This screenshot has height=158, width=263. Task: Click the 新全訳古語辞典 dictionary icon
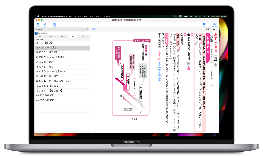pos(36,33)
